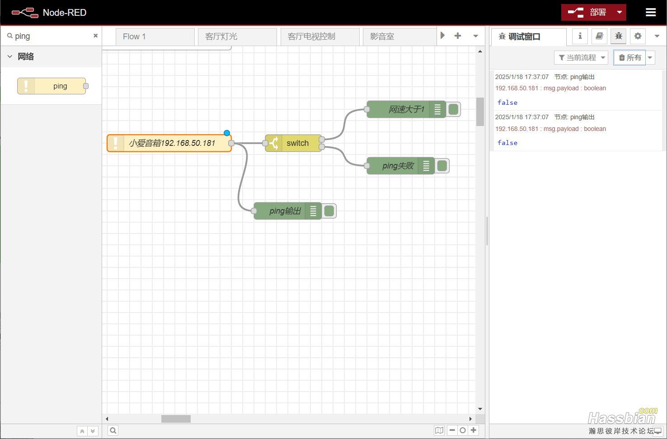Image resolution: width=667 pixels, height=439 pixels.
Task: Click second 节点: ping输出 debug source link
Action: [x=574, y=117]
